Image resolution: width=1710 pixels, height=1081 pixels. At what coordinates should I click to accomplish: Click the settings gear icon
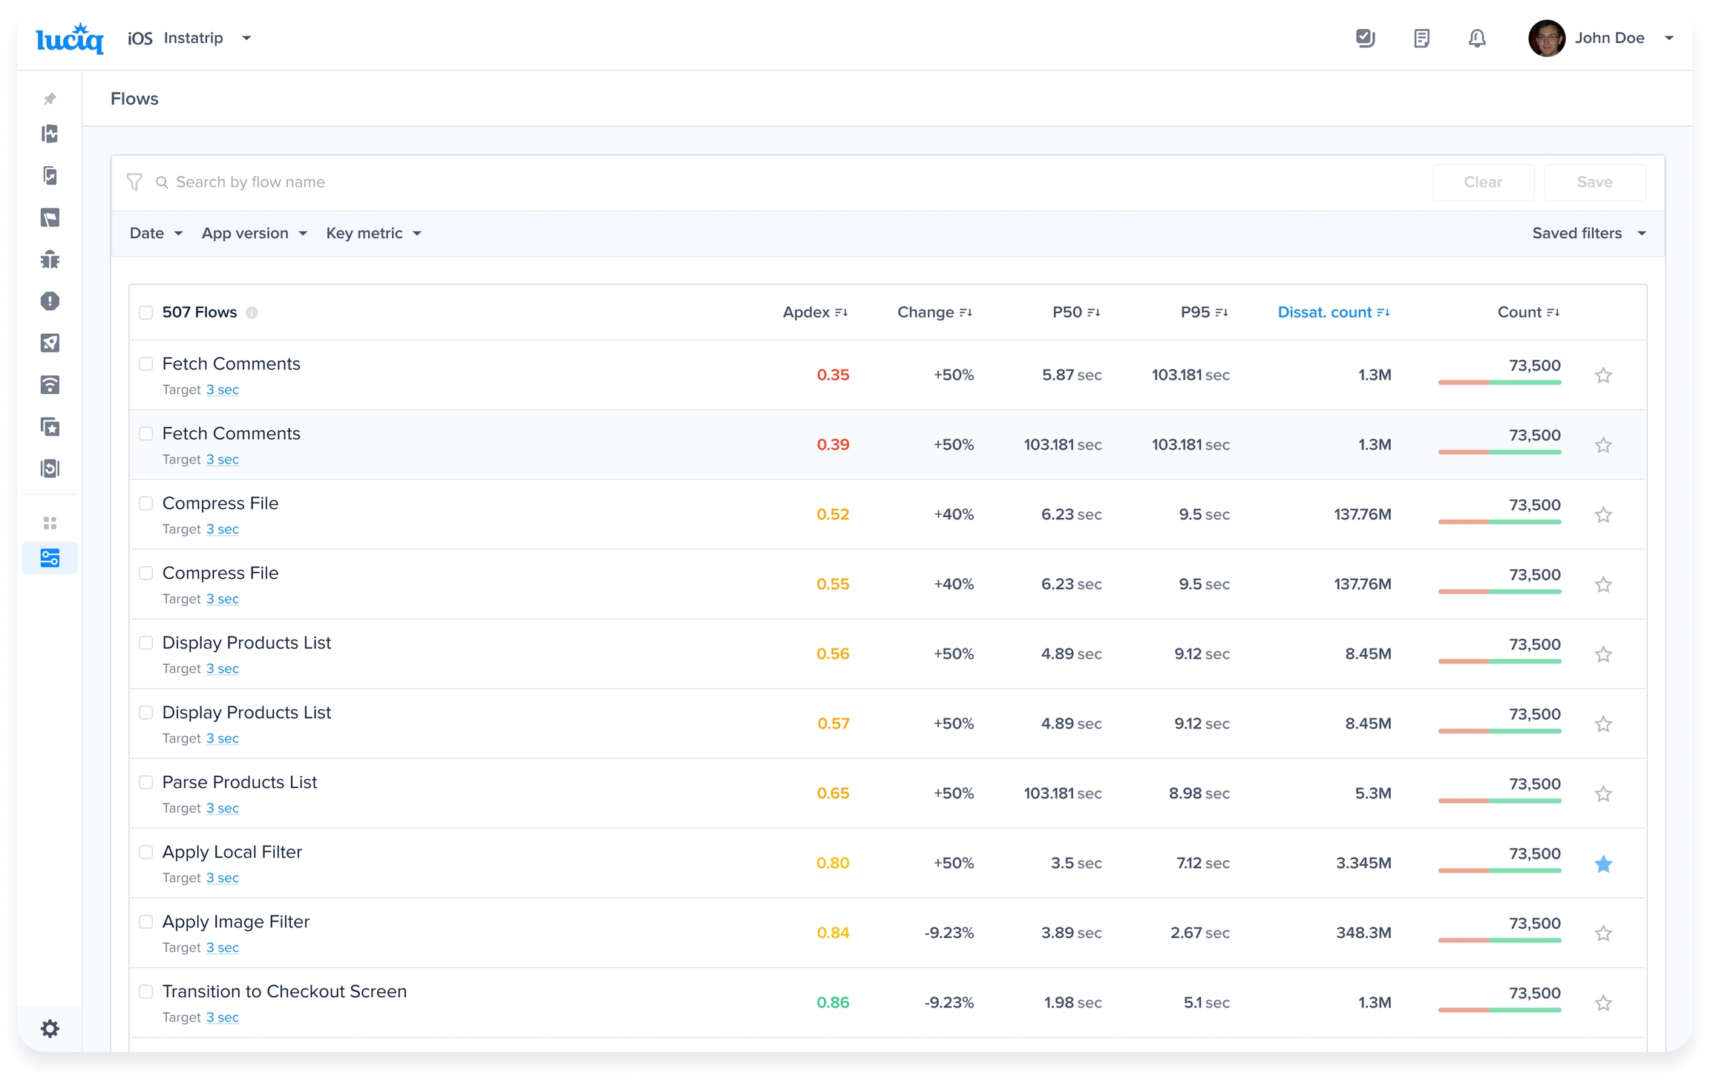[x=50, y=1028]
